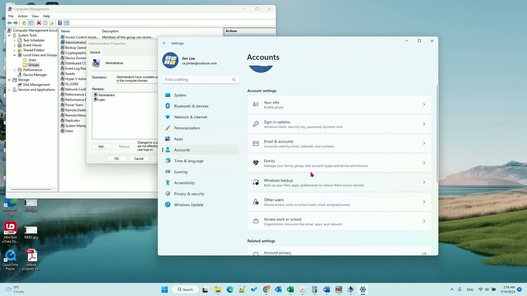Click the blue Help toolbar icon
Screen dimensions: 527x296
click(x=60, y=23)
